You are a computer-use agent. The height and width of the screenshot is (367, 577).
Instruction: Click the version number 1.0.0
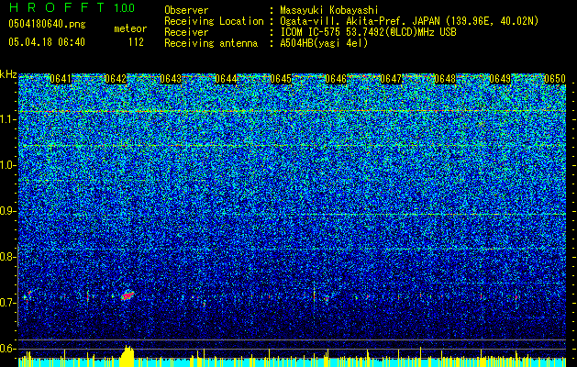[125, 8]
